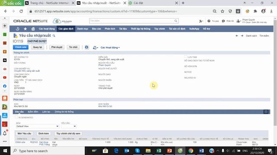Viewport: 277px width, 155px height.
Task: Click the Mới Yêu cầu button
Action: [24, 133]
